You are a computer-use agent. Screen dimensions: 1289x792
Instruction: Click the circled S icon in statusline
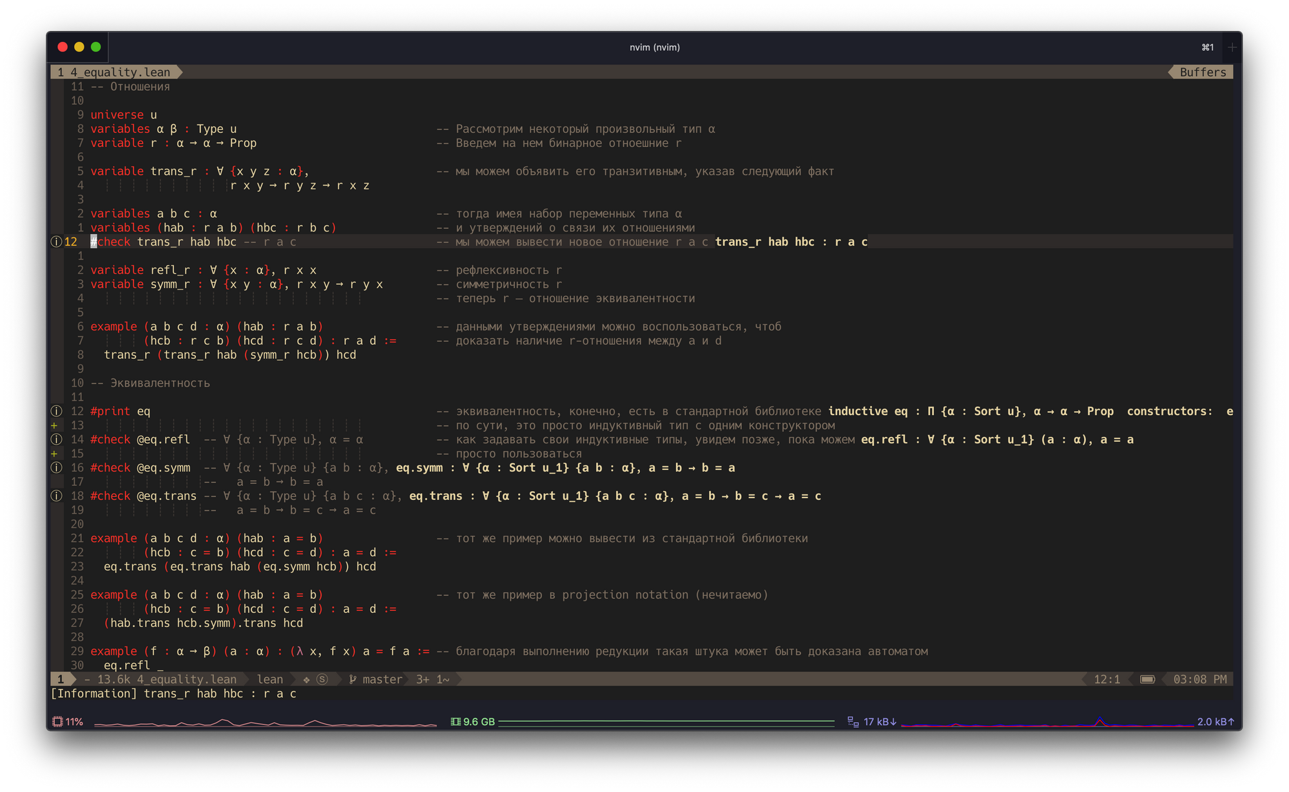(x=322, y=680)
